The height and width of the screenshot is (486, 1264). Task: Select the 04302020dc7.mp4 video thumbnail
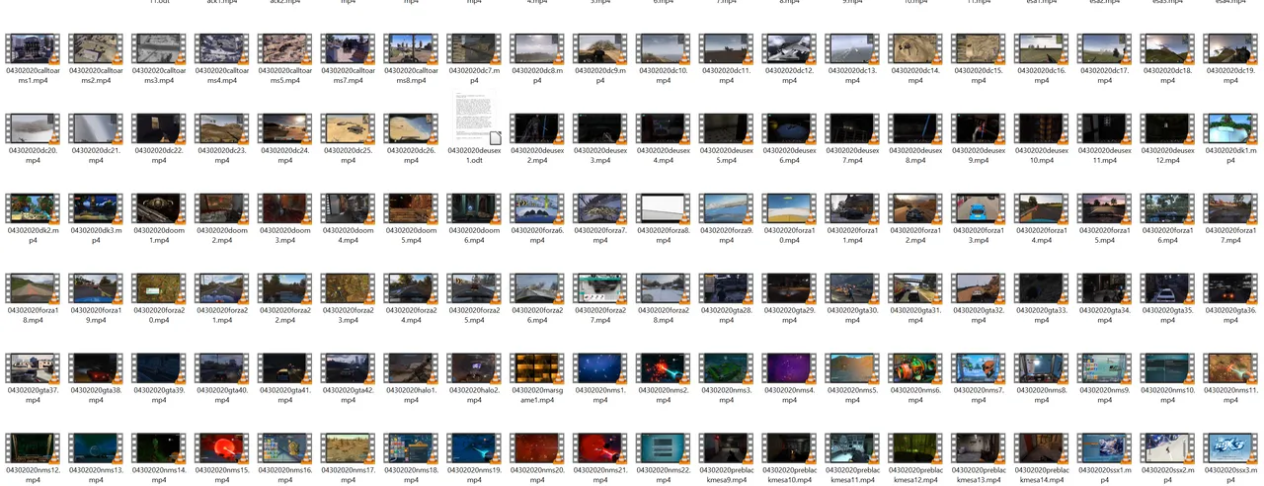[474, 49]
